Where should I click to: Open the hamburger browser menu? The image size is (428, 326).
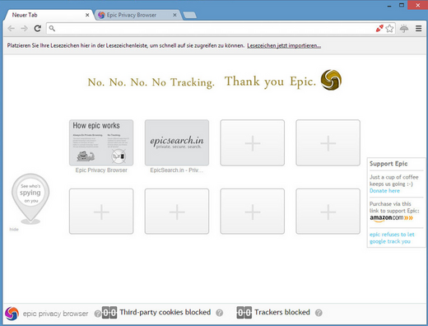(x=419, y=28)
